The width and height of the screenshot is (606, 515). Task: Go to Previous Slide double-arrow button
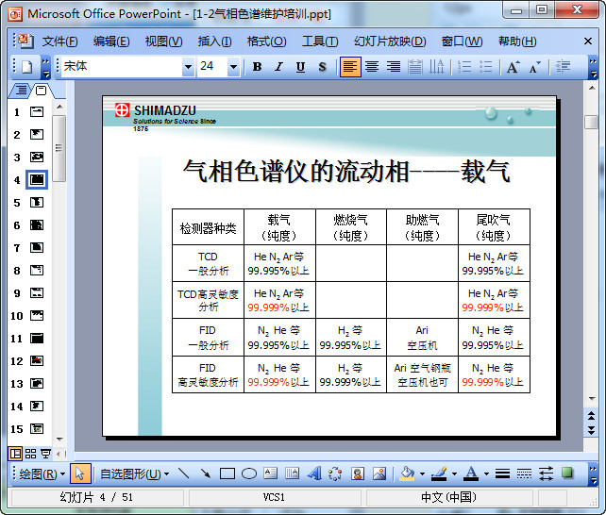tap(592, 416)
